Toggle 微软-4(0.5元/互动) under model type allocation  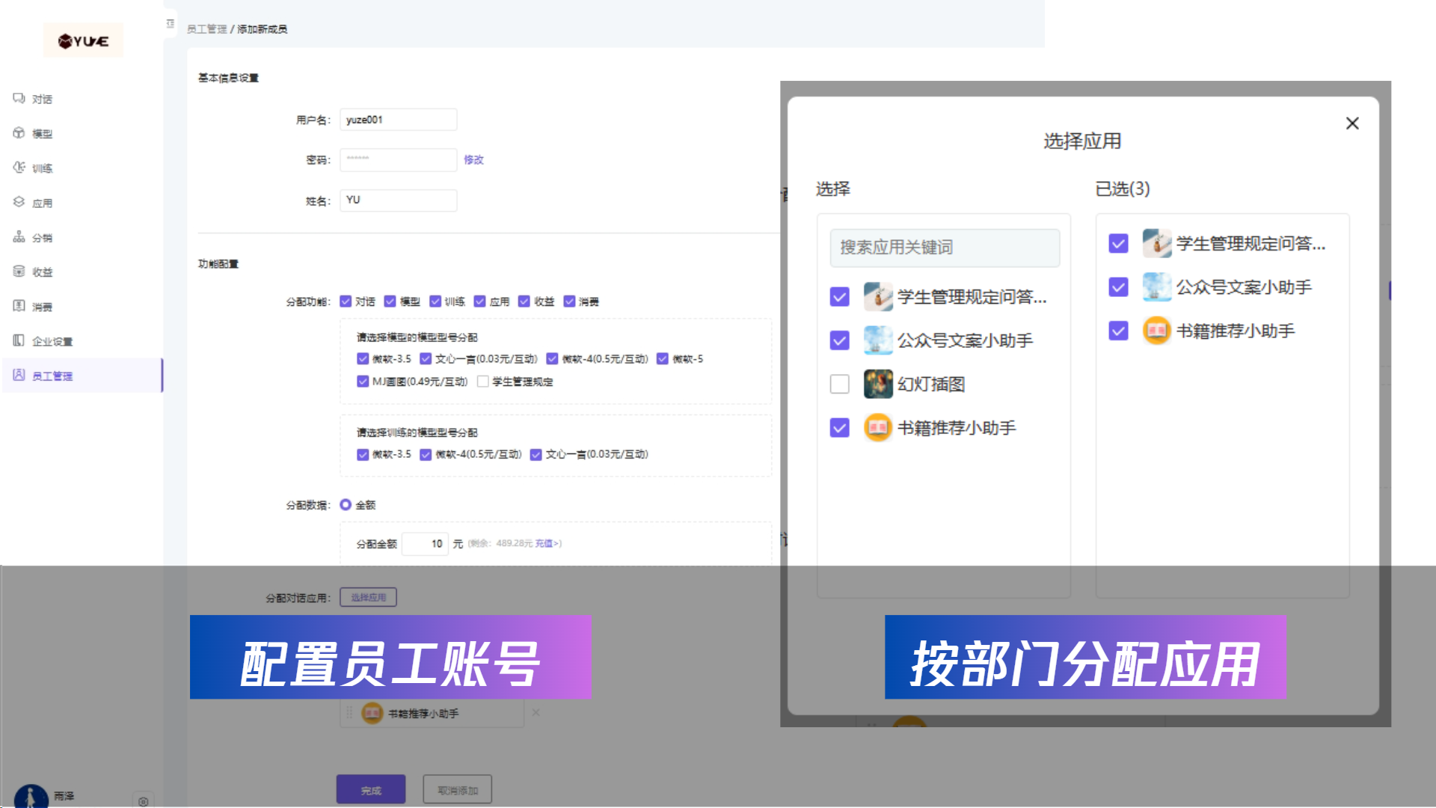(552, 358)
